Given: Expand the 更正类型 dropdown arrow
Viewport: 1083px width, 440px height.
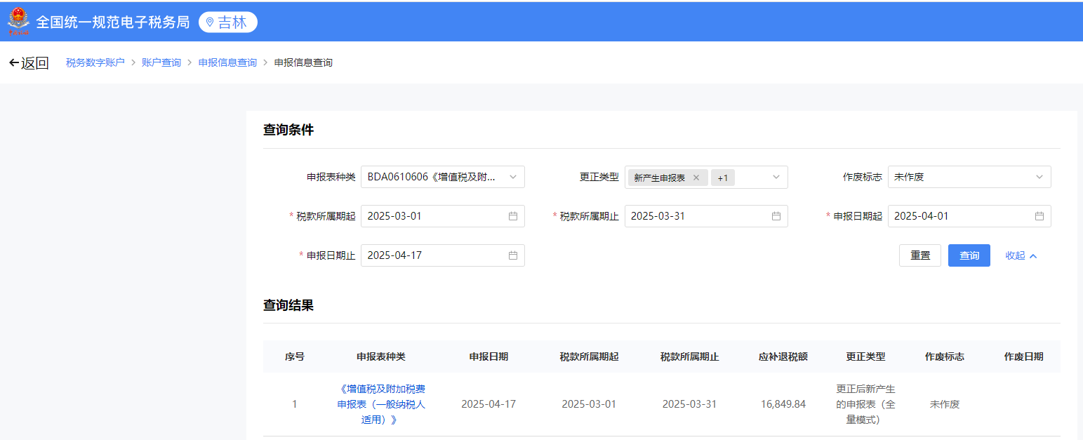Looking at the screenshot, I should (776, 177).
